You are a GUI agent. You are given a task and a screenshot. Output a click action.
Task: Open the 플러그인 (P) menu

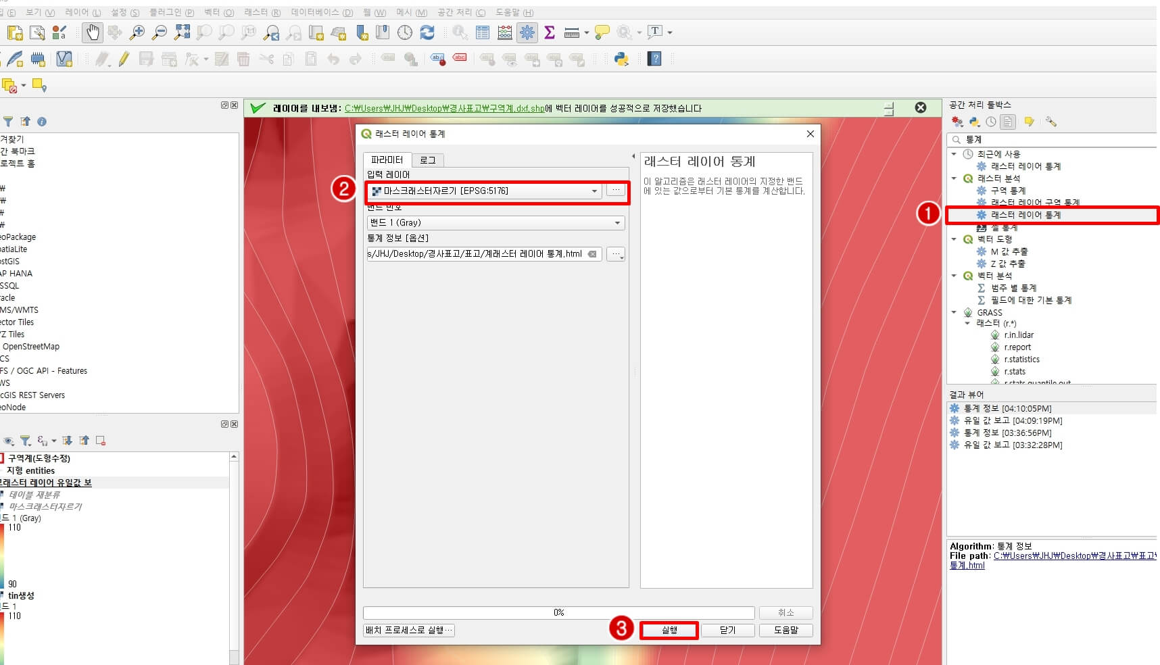coord(172,12)
